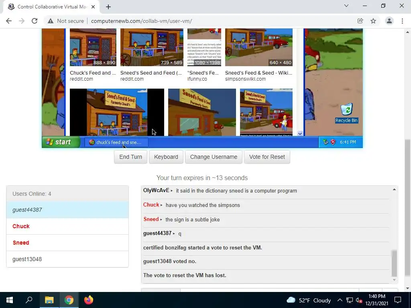Screen dimensions: 411x308
Task: Click the red shield security tray icon in the VM
Action: 333,142
